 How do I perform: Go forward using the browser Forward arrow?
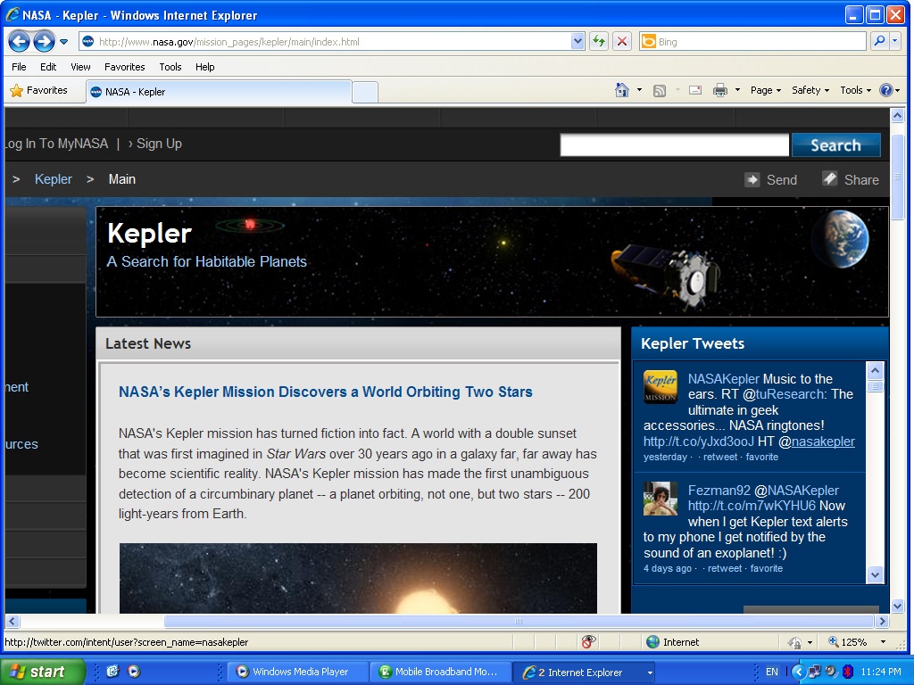tap(44, 41)
